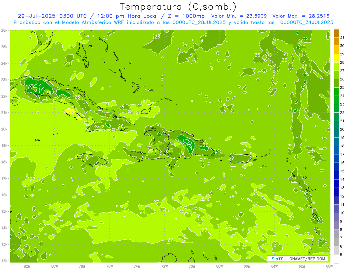
Task: Click the 13N latitude axis label
Action: (4, 244)
